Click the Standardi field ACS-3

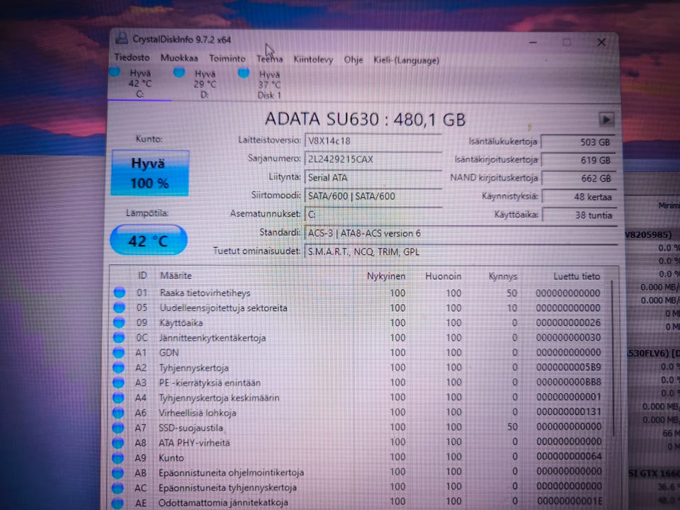tap(460, 233)
